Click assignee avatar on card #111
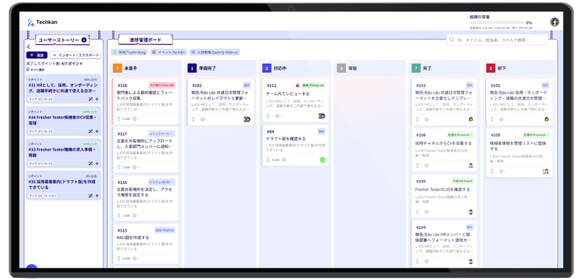 pyautogui.click(x=322, y=116)
